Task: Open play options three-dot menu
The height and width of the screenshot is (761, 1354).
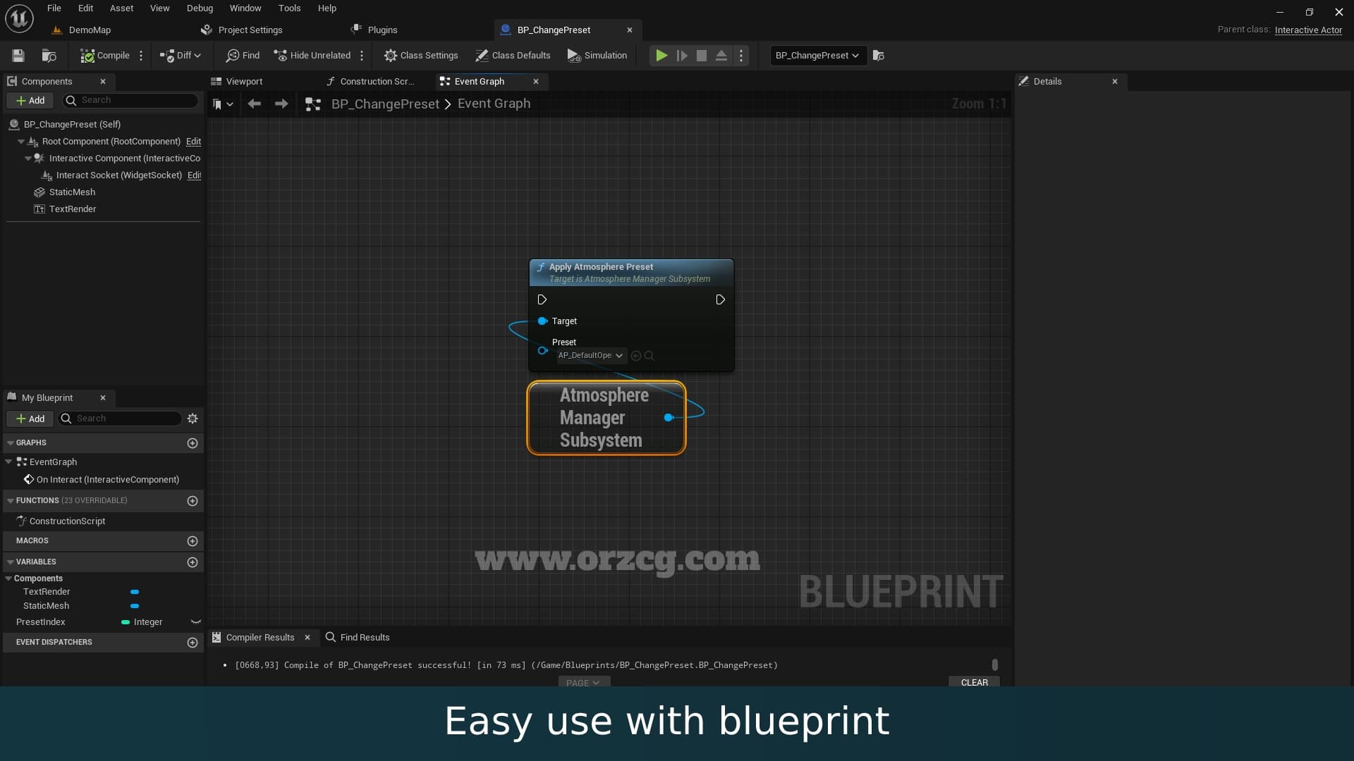Action: (x=741, y=56)
